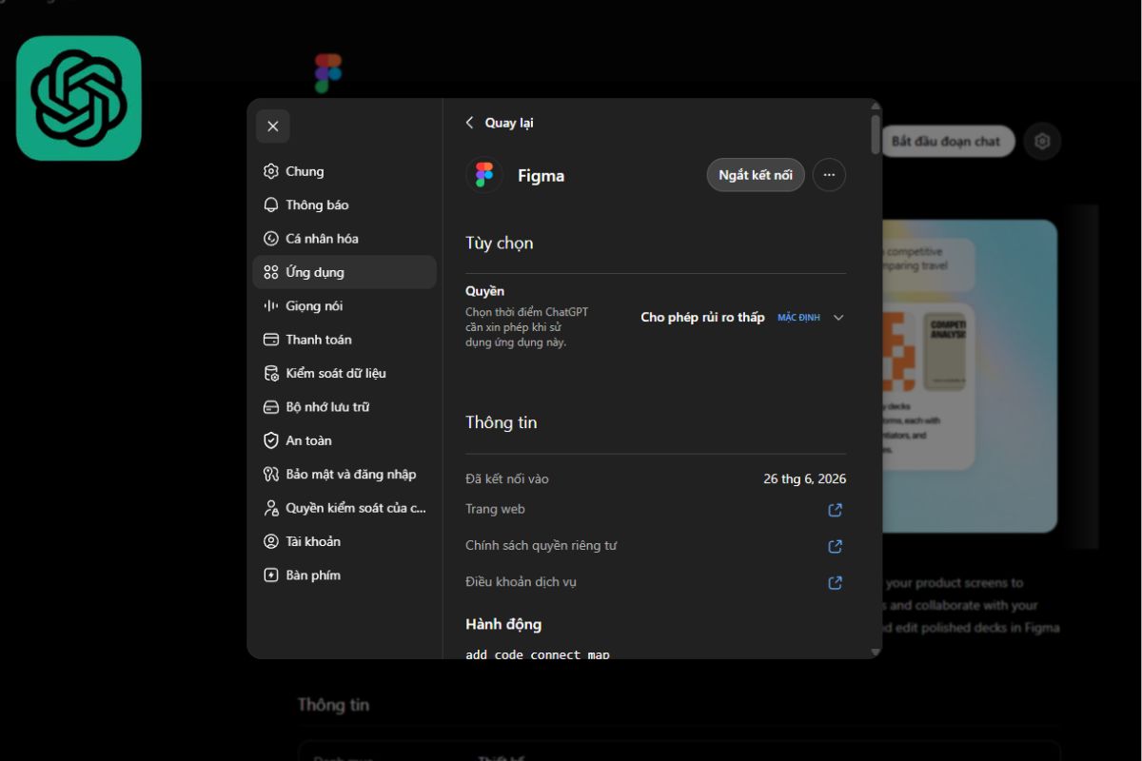Open the Chung general settings gear icon
Screen dimensions: 1142x761
pyautogui.click(x=271, y=171)
